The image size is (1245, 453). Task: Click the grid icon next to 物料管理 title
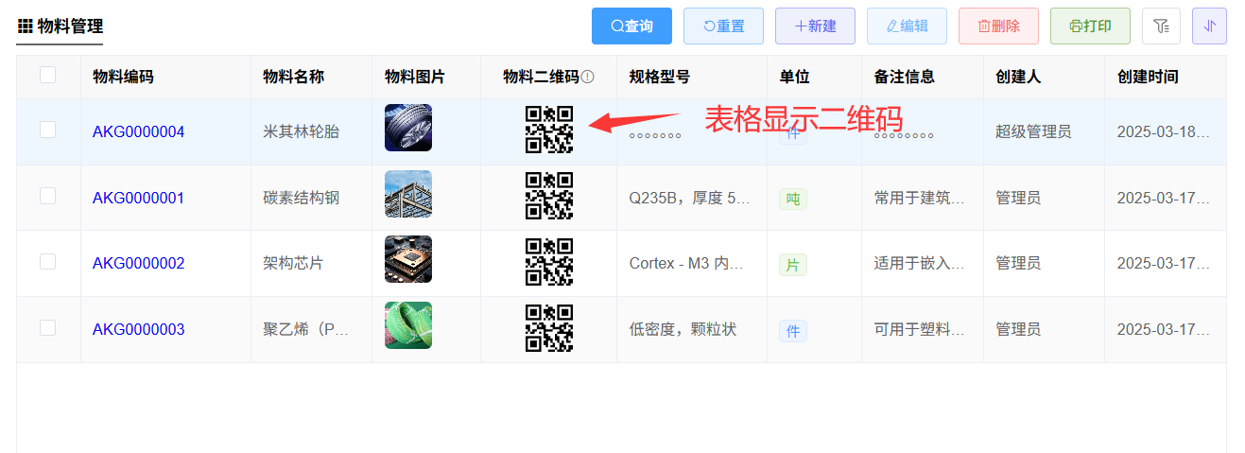26,26
